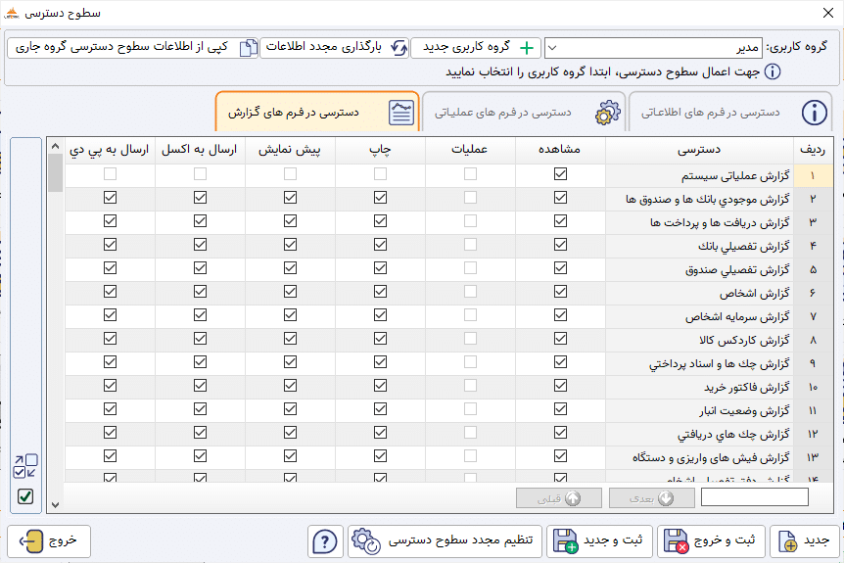Toggle مشاهده checkbox for گزارش اشخاص
The width and height of the screenshot is (844, 563).
coord(560,291)
